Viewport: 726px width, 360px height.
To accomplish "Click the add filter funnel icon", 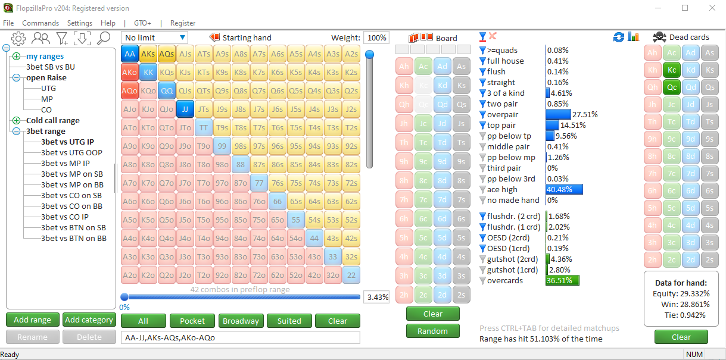I will pos(62,39).
